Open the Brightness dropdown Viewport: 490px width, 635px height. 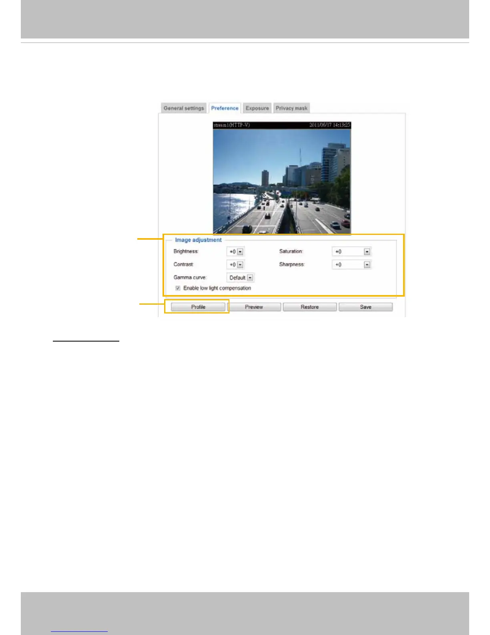(235, 252)
